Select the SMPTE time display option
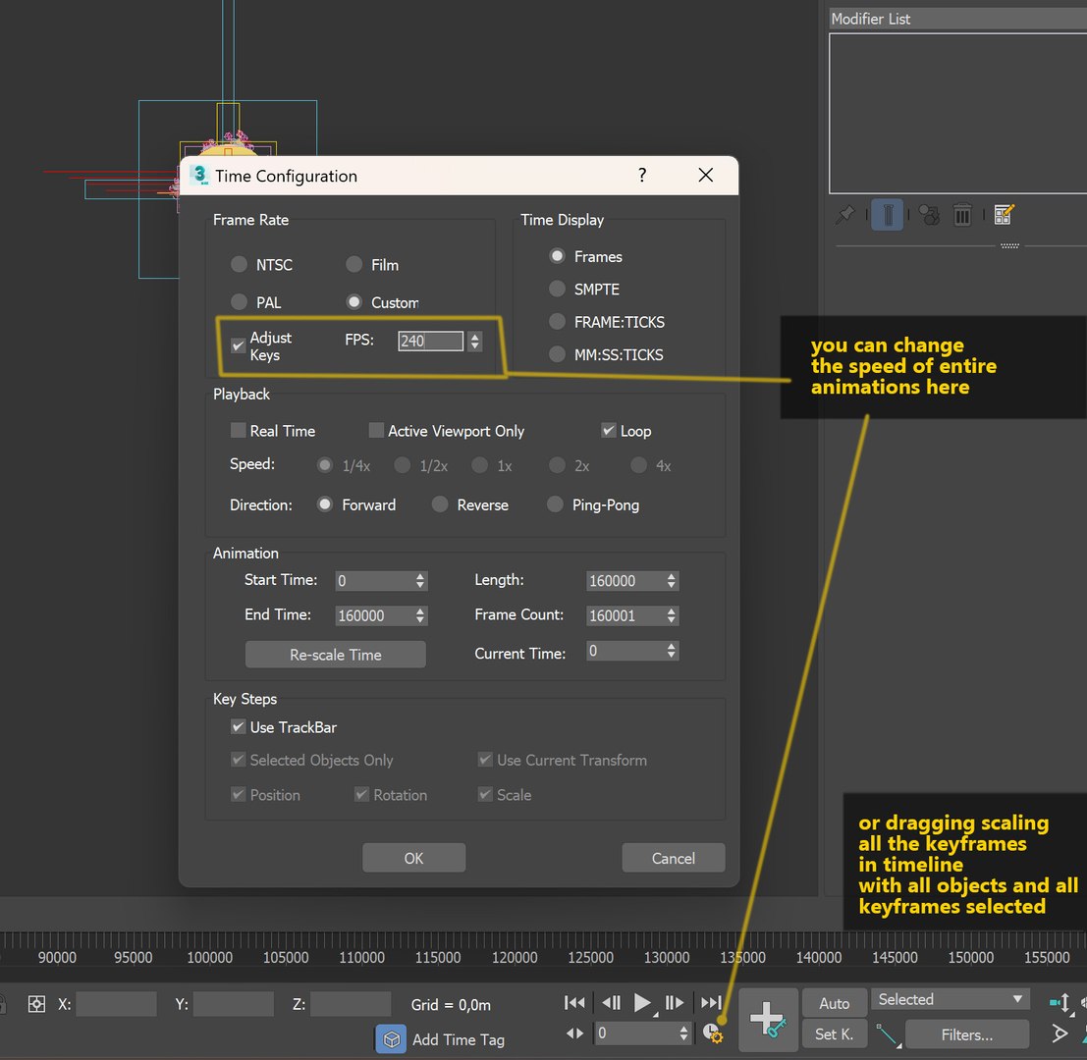This screenshot has height=1060, width=1087. coord(557,289)
